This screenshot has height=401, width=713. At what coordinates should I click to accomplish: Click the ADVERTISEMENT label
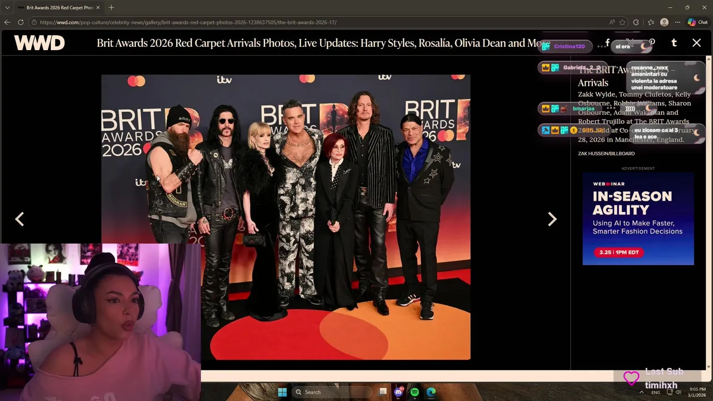(638, 168)
